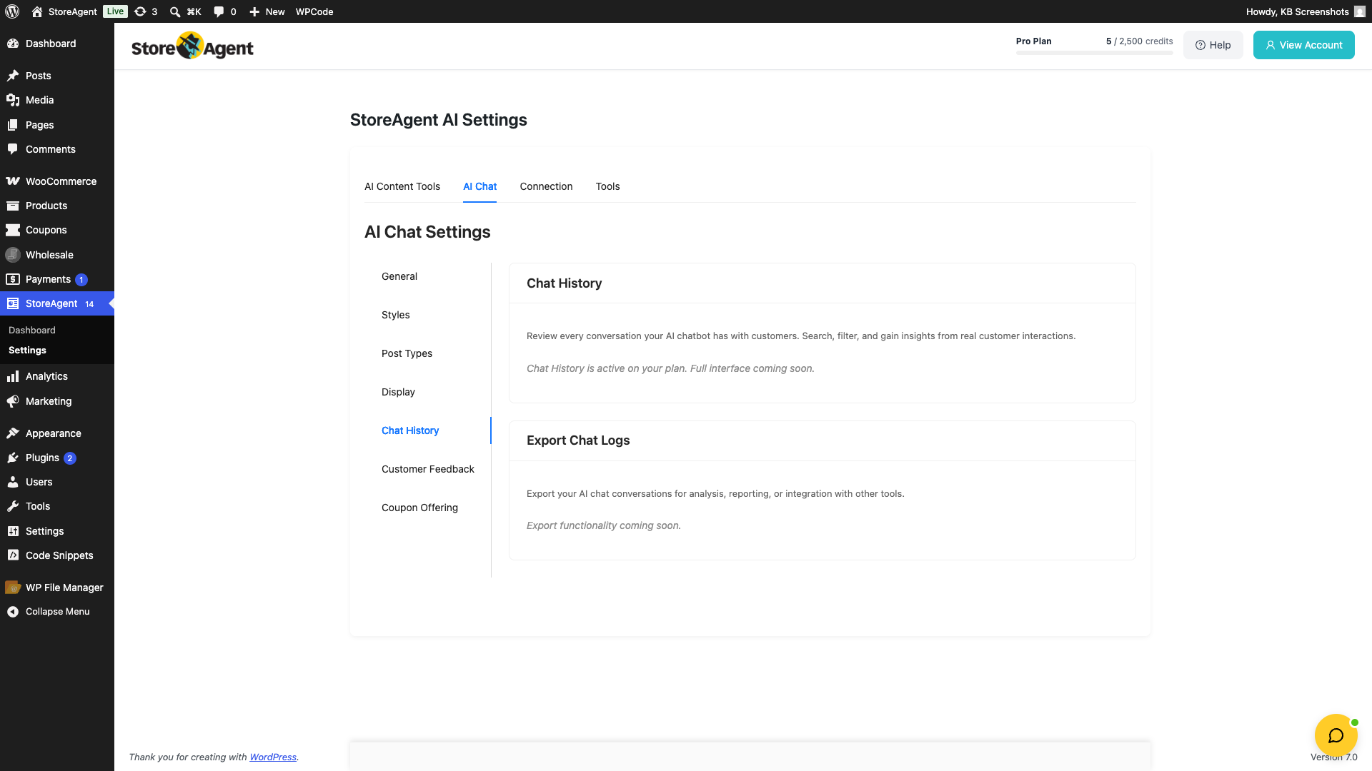Open General chat settings section
The width and height of the screenshot is (1372, 771).
point(399,276)
